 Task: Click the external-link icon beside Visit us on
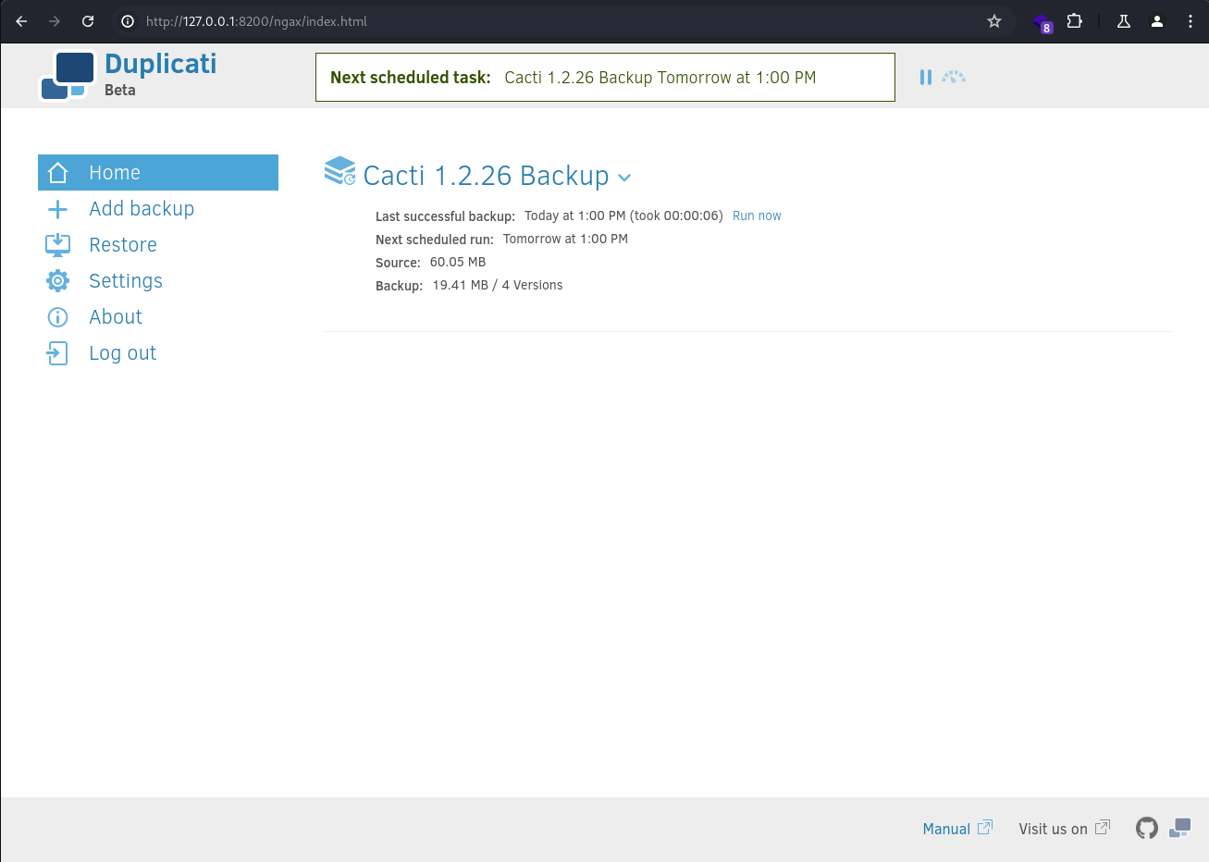coord(1103,828)
